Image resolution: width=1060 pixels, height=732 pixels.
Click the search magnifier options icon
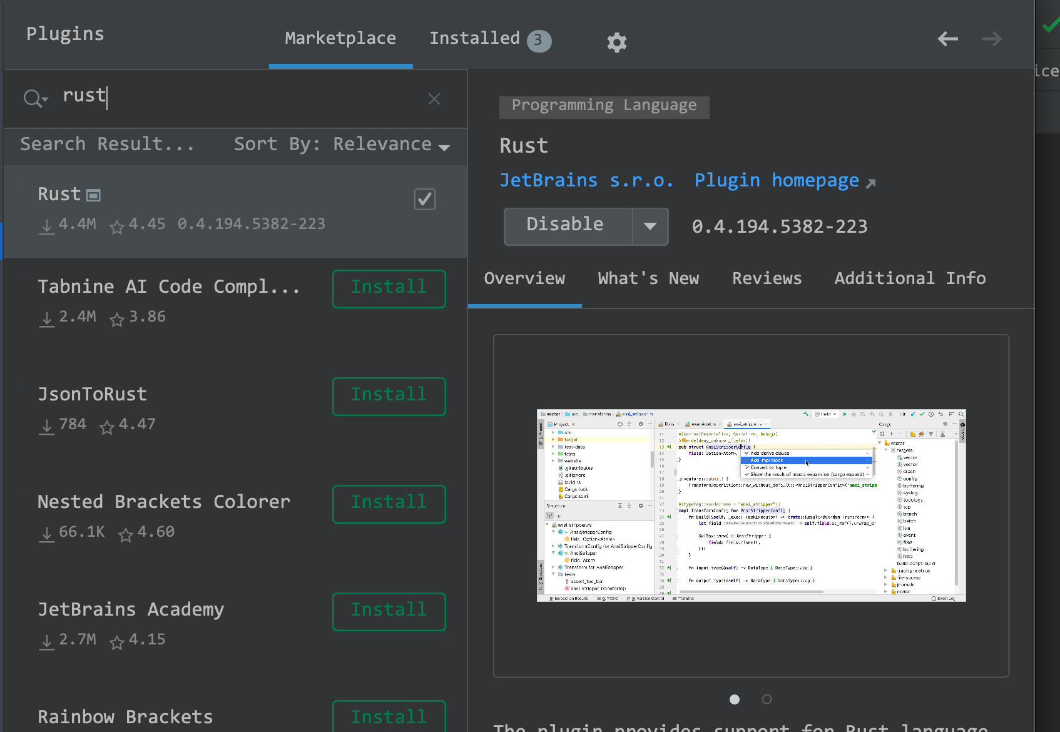tap(35, 98)
